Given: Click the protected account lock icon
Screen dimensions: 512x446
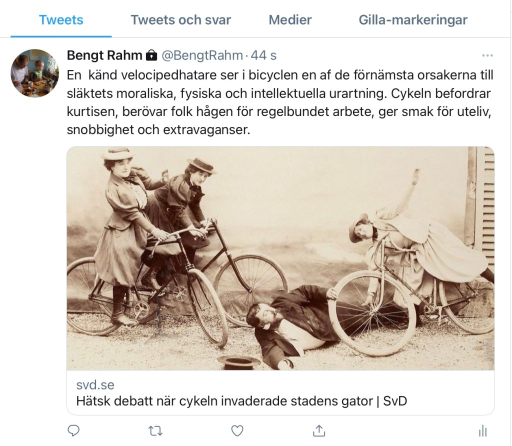Looking at the screenshot, I should [151, 55].
